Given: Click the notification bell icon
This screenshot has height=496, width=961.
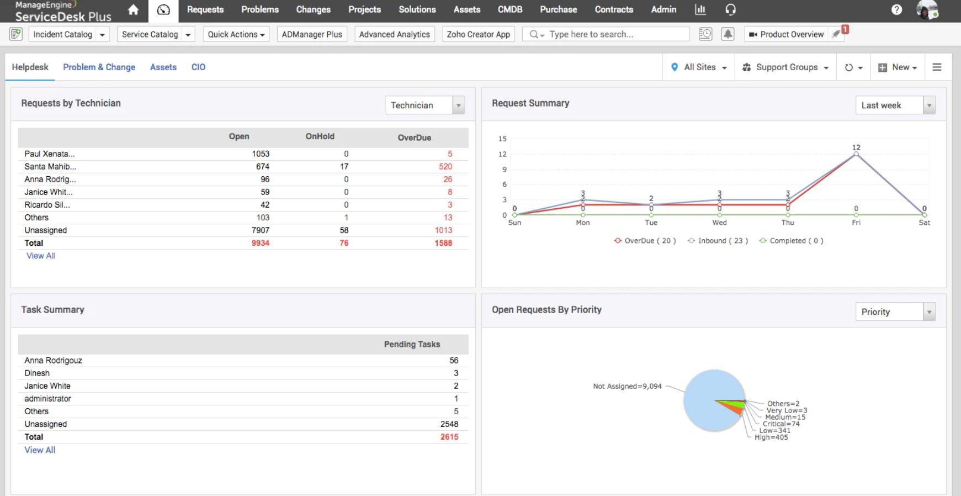Looking at the screenshot, I should 728,34.
